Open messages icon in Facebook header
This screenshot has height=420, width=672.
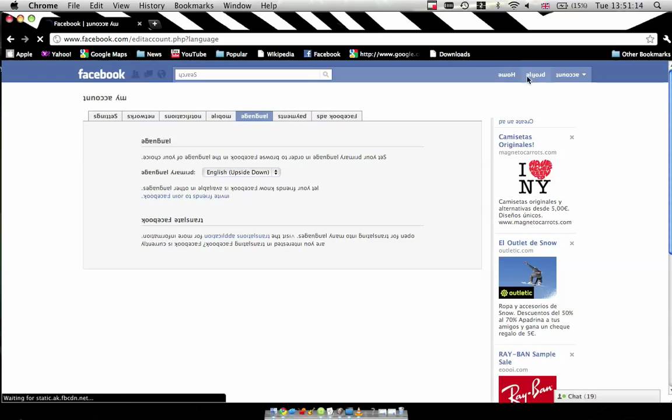click(148, 74)
